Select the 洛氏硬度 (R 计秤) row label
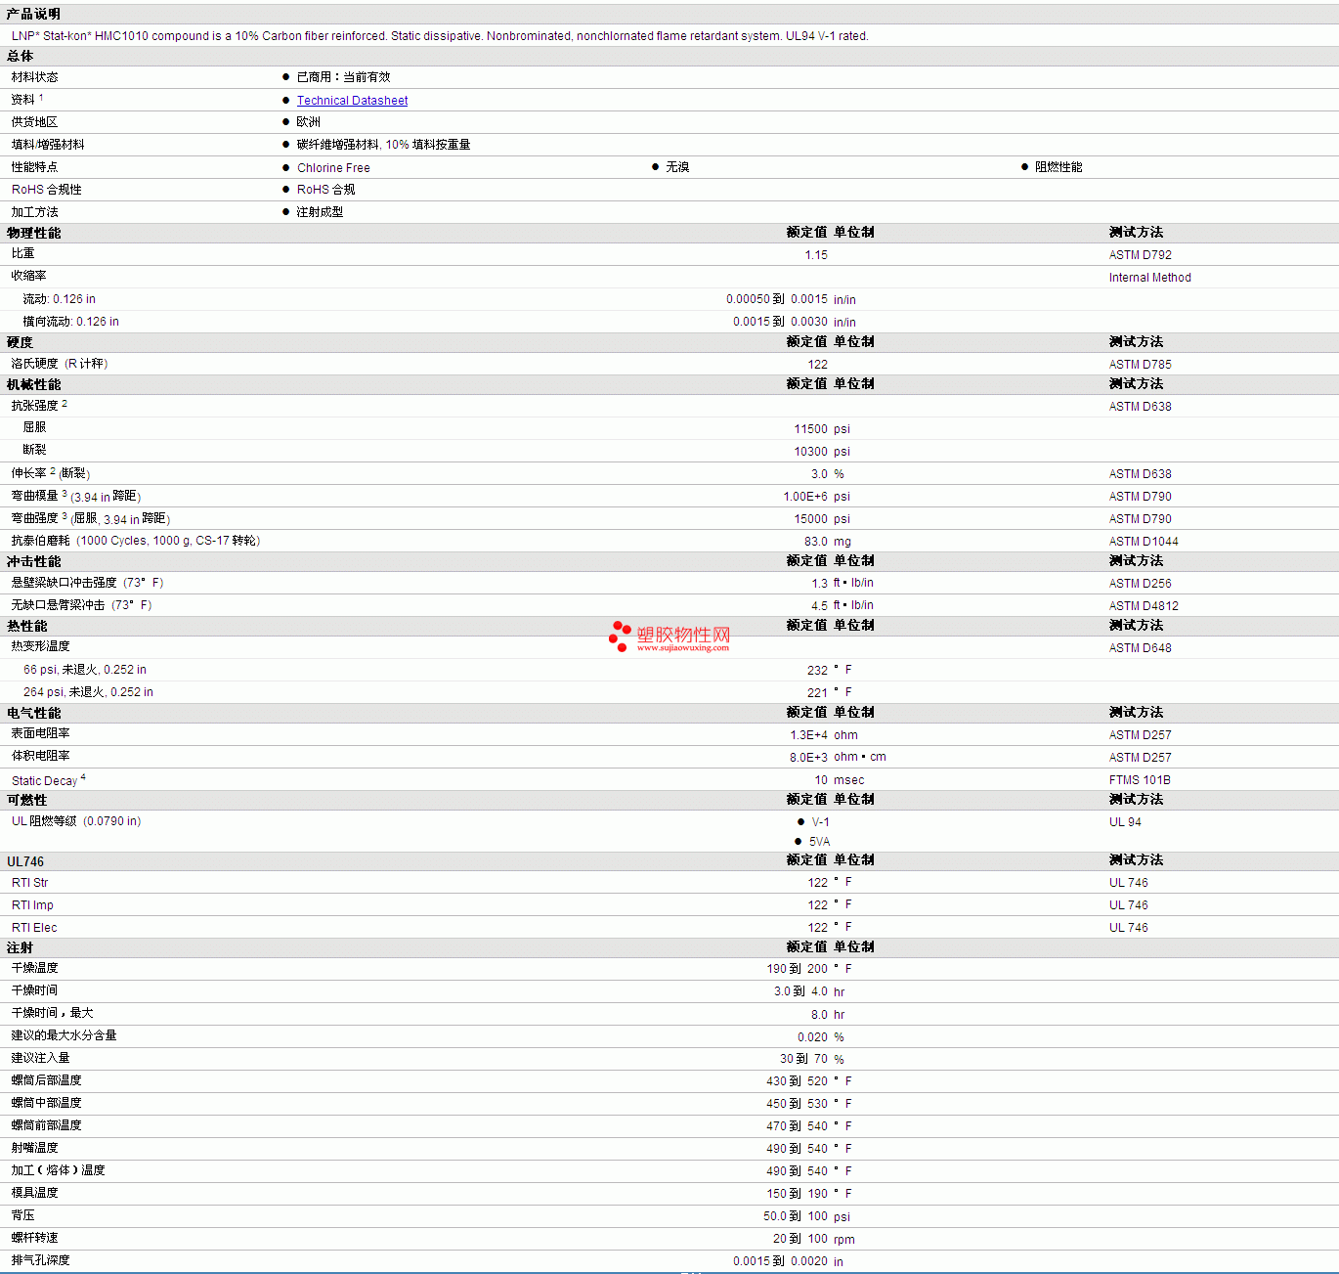 tap(60, 364)
